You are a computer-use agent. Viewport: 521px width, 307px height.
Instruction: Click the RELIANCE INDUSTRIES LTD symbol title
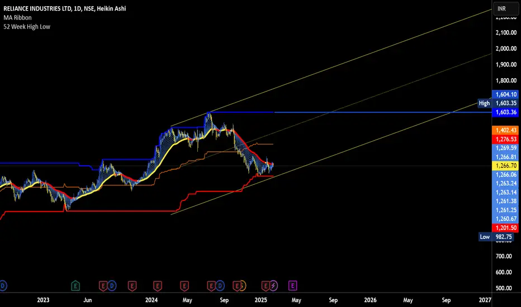[x=37, y=8]
